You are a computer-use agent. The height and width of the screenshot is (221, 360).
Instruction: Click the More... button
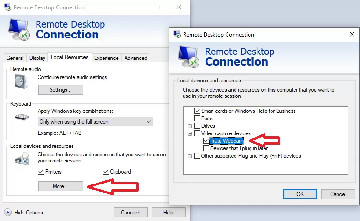point(60,186)
